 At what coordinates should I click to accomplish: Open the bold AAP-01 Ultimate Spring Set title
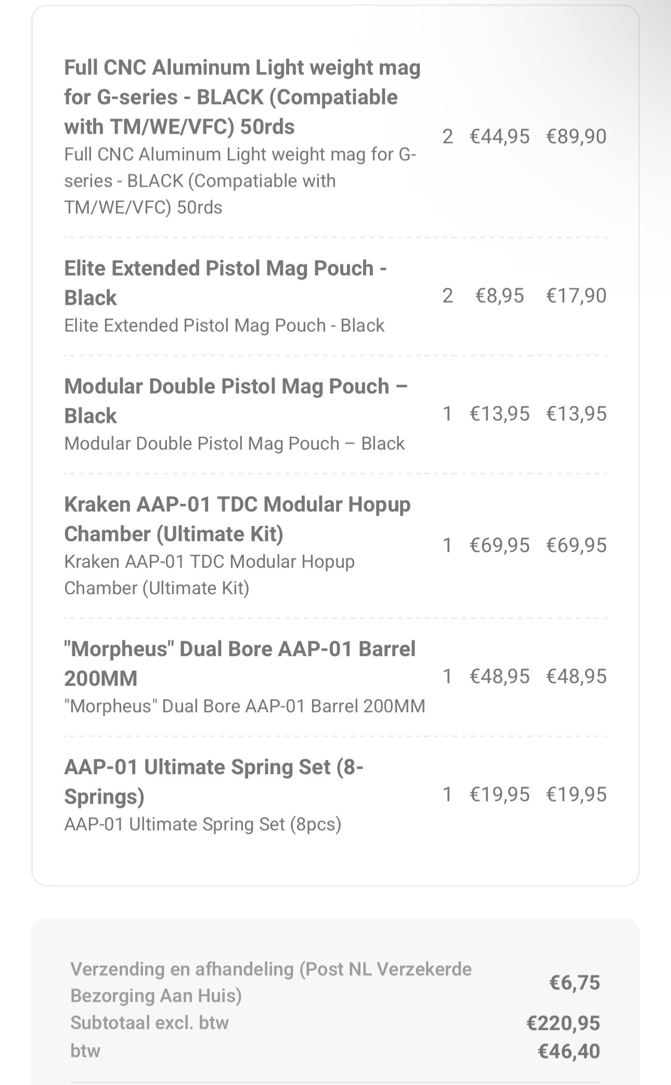[213, 781]
